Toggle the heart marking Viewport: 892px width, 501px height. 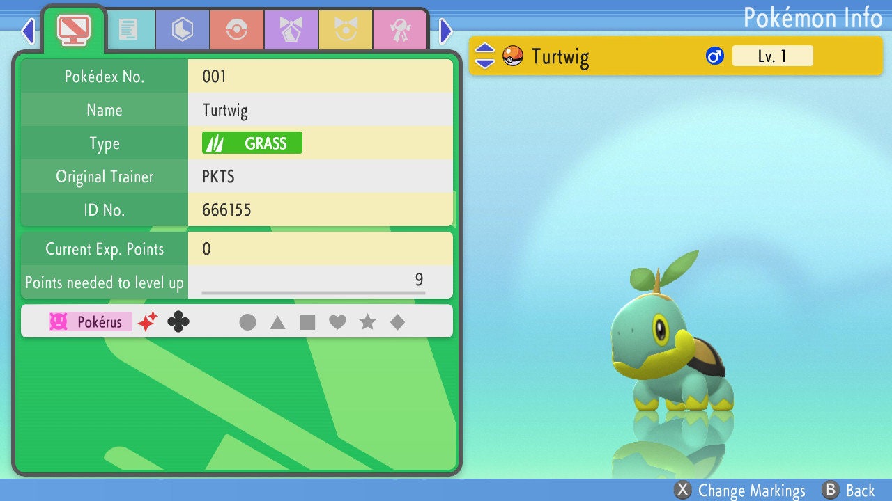coord(337,322)
